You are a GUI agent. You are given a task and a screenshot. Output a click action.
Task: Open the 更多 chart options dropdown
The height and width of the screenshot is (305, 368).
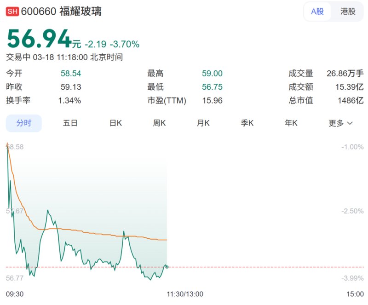335,123
